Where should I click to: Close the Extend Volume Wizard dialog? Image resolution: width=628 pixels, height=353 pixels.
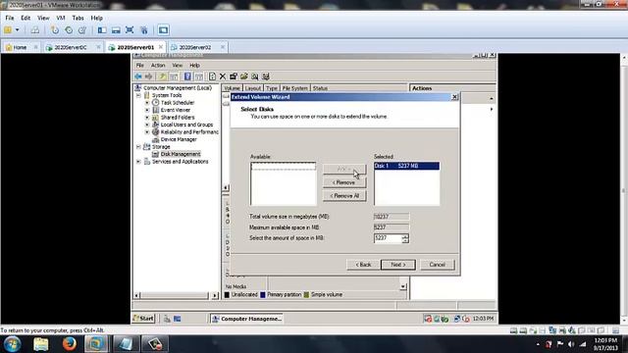pos(454,97)
